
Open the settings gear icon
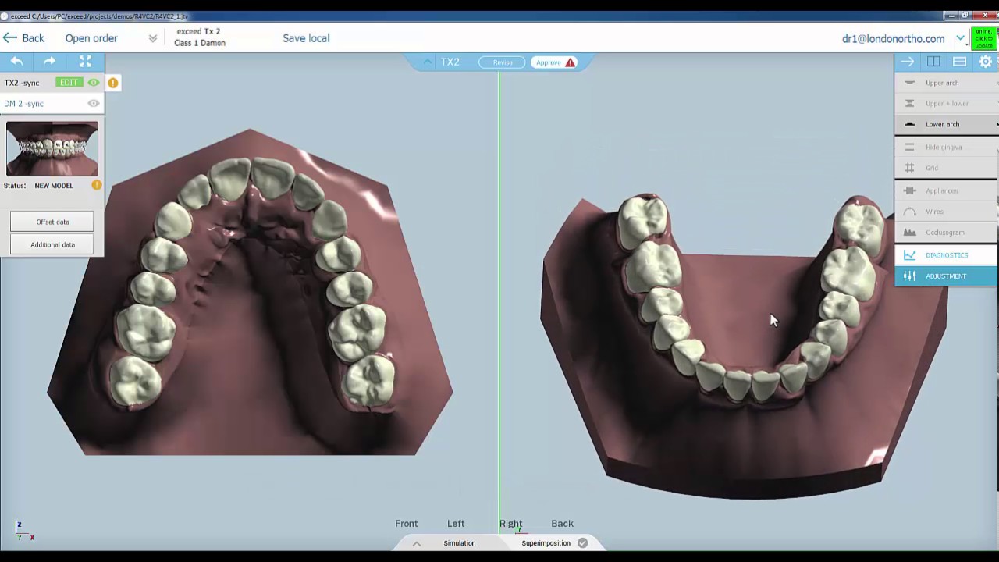[x=986, y=62]
